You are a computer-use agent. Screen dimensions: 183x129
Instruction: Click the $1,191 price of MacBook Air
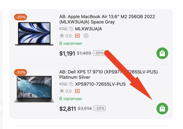[67, 53]
